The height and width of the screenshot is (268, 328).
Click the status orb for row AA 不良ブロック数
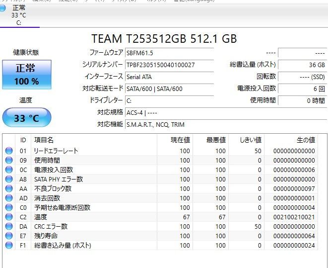pos(9,188)
